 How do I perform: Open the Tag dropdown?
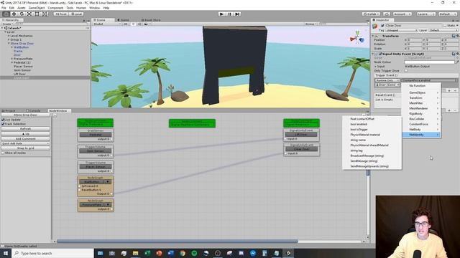pos(401,30)
